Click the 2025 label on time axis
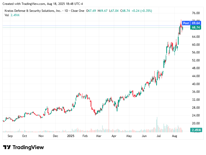206x155 pixels. click(71, 136)
